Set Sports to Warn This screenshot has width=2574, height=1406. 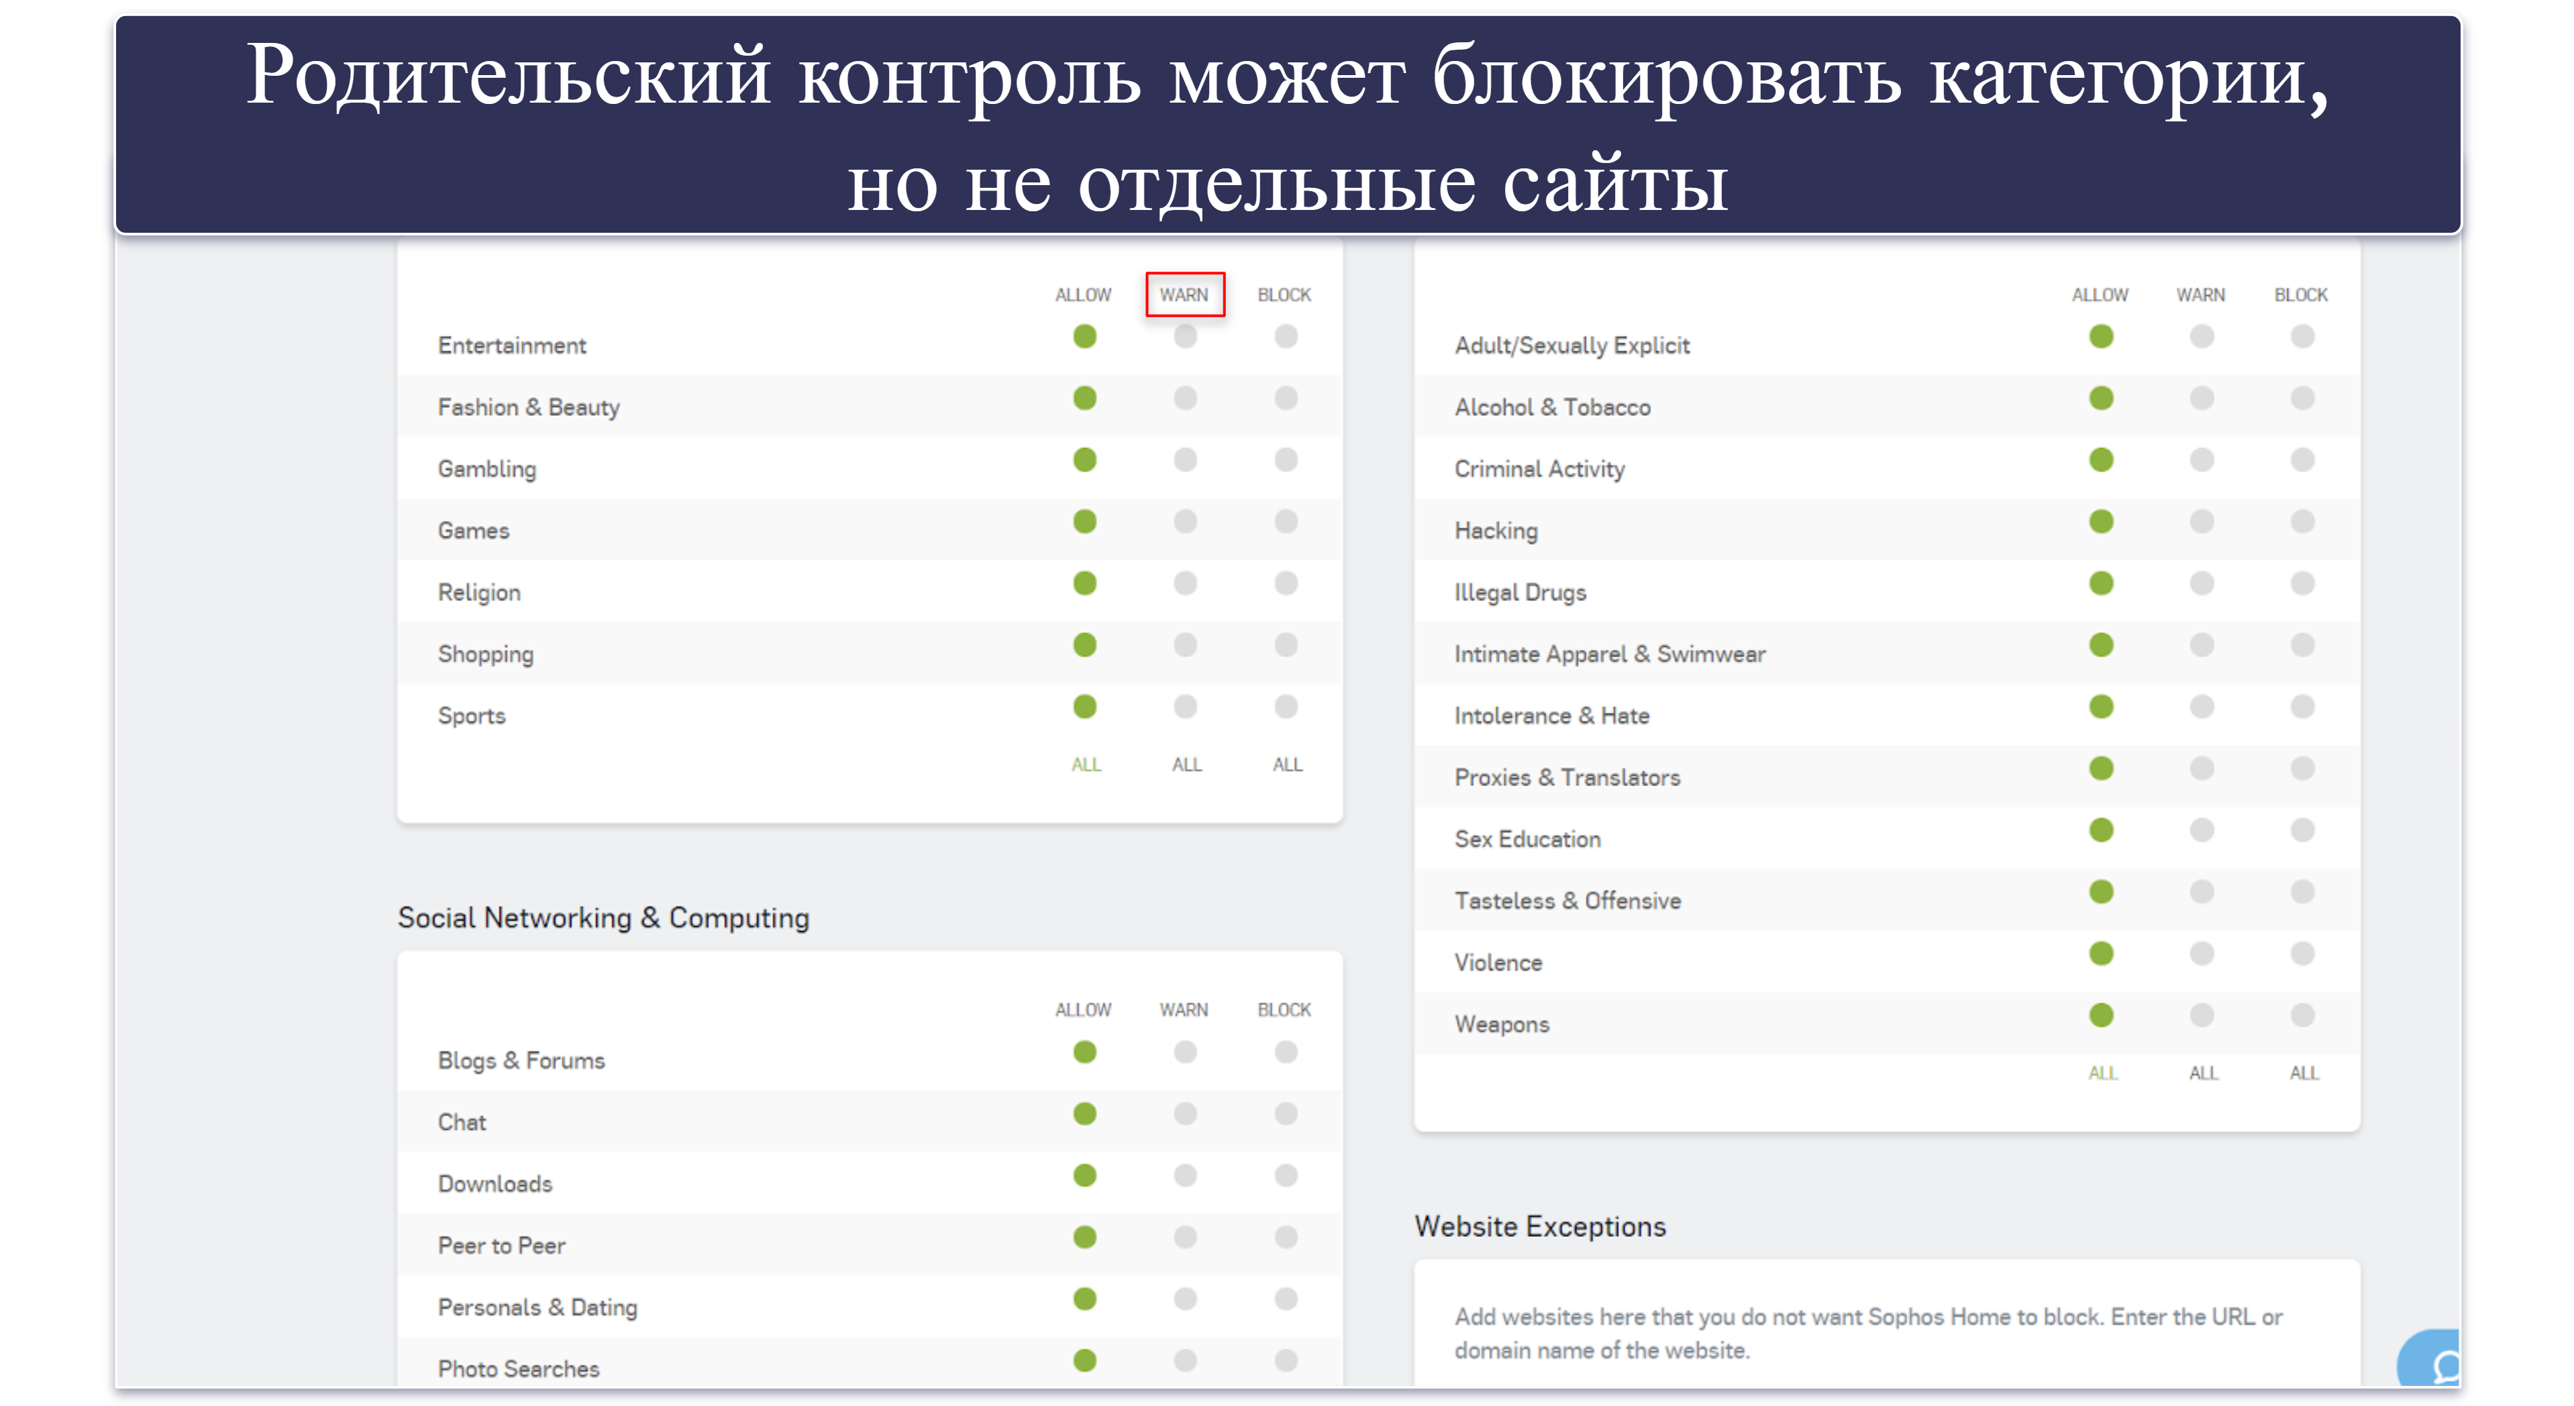1185,707
